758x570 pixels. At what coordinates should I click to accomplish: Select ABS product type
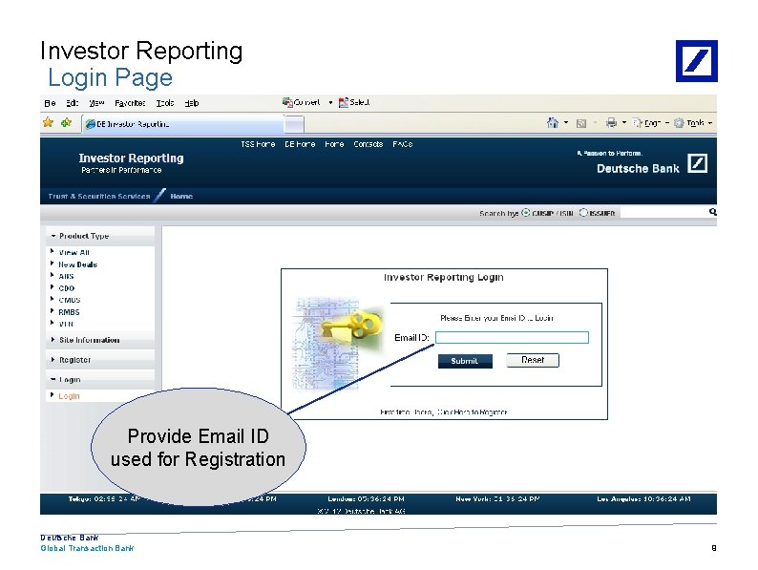[66, 276]
